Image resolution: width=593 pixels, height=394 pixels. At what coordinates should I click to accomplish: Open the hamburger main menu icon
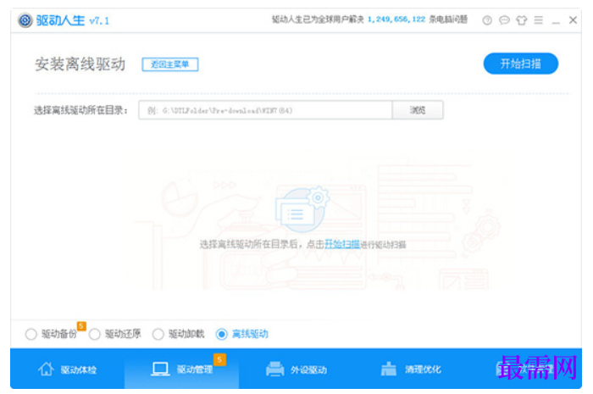tap(539, 20)
